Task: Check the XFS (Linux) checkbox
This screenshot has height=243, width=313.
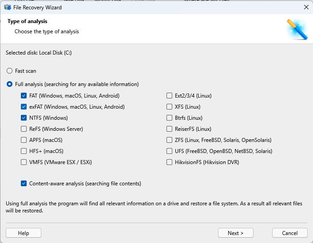Action: (x=169, y=107)
